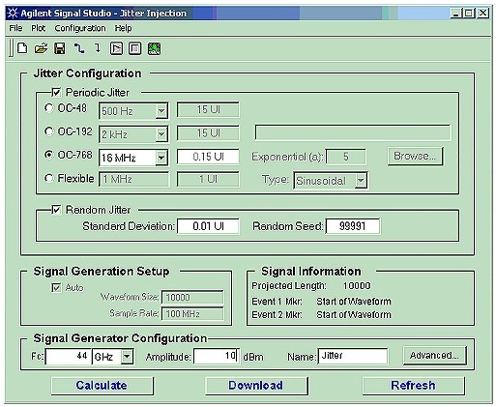Click the play-box toolbar icon

pos(116,48)
